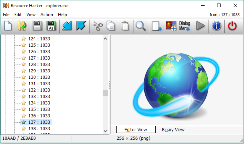
Task: Click the New blank script icon
Action: click(8, 26)
